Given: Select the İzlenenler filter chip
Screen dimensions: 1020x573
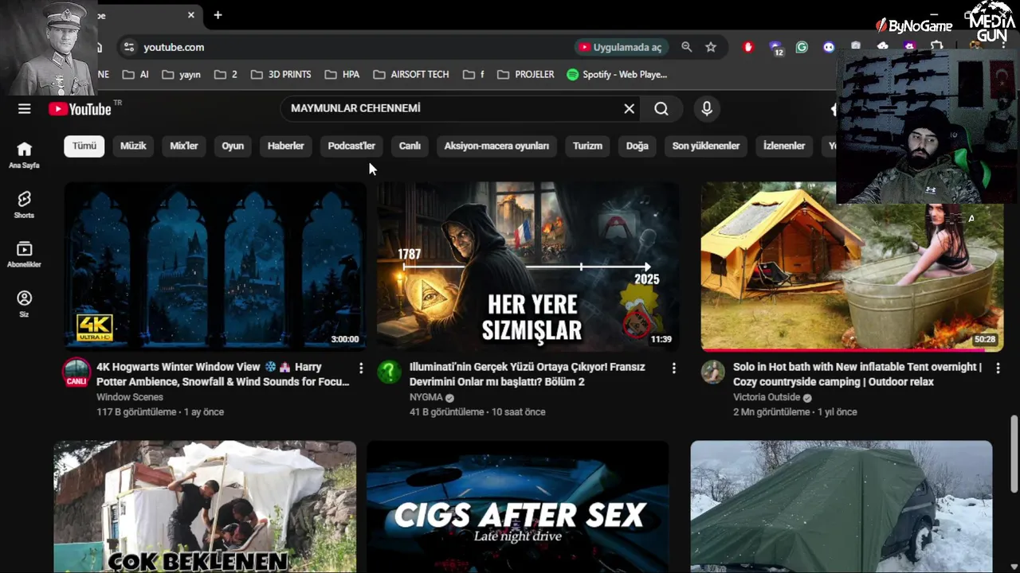Looking at the screenshot, I should (x=784, y=146).
